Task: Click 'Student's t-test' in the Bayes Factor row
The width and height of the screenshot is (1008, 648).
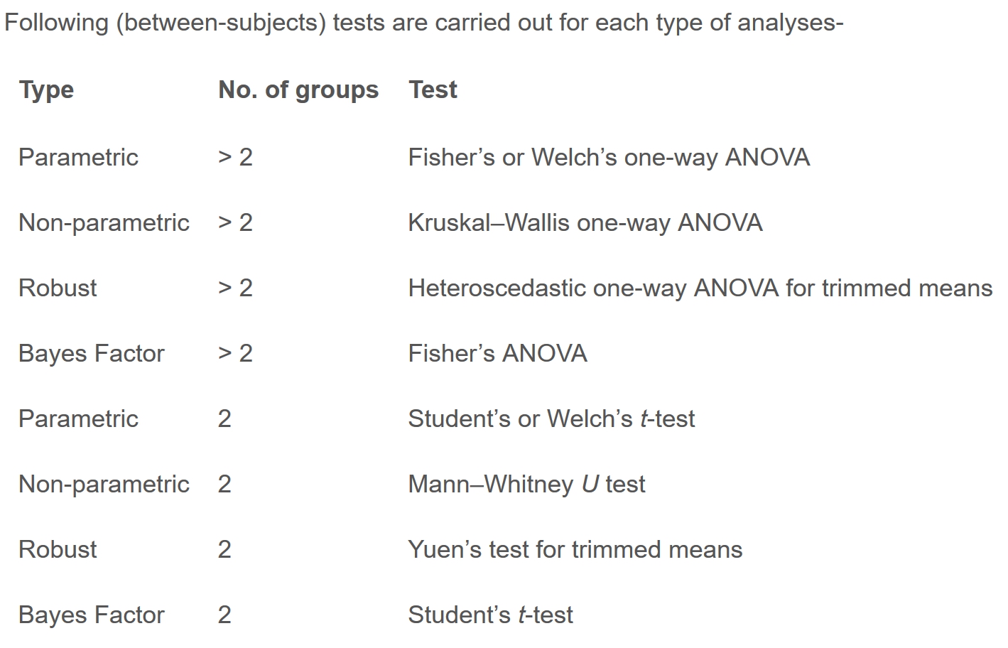Action: pyautogui.click(x=490, y=615)
